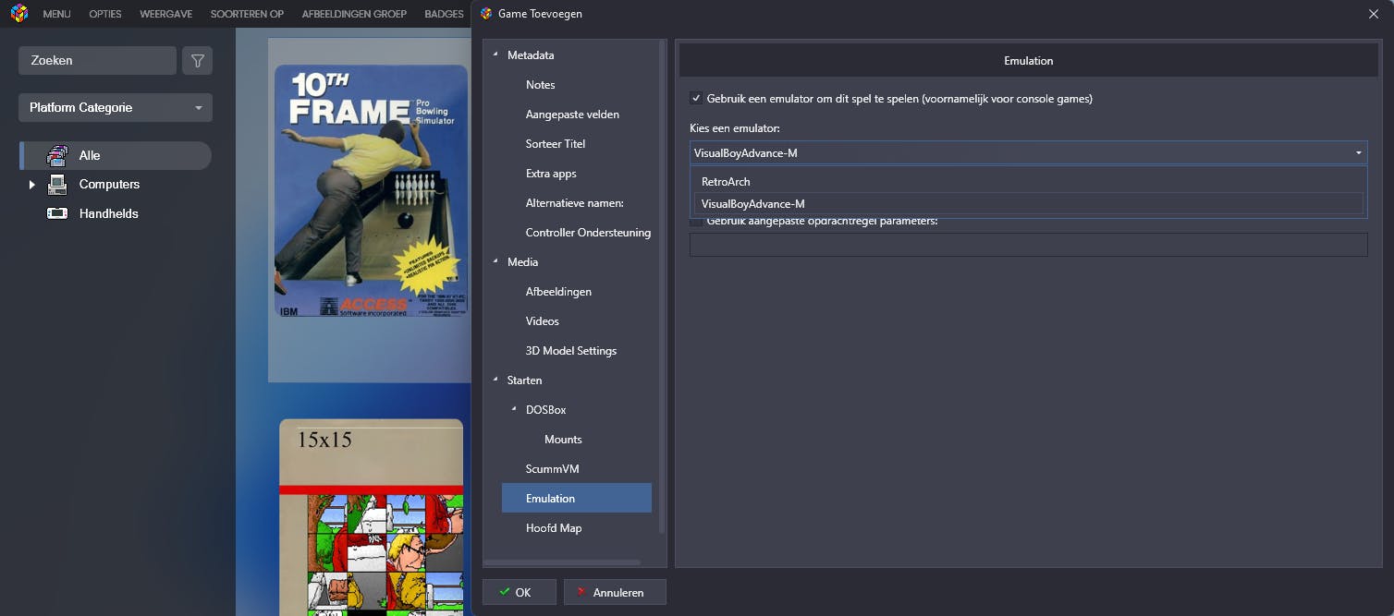Open the 'Kies een emulator' dropdown arrow
Viewport: 1394px width, 616px height.
[x=1358, y=153]
